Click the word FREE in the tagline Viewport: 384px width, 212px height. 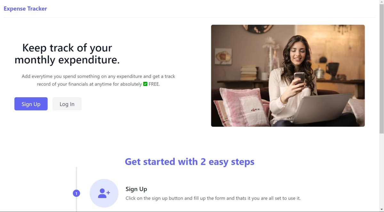(154, 84)
